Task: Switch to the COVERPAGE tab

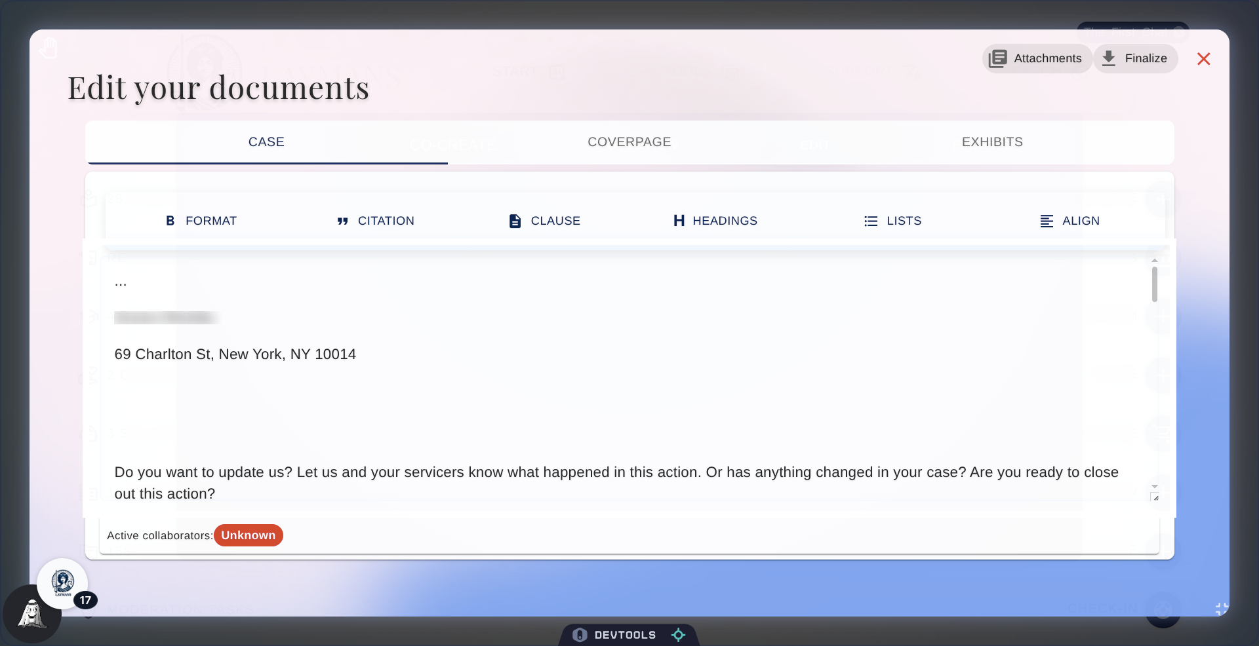Action: coord(629,142)
